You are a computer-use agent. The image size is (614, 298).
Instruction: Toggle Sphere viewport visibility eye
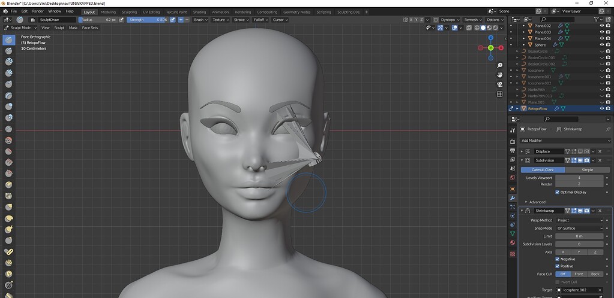602,44
